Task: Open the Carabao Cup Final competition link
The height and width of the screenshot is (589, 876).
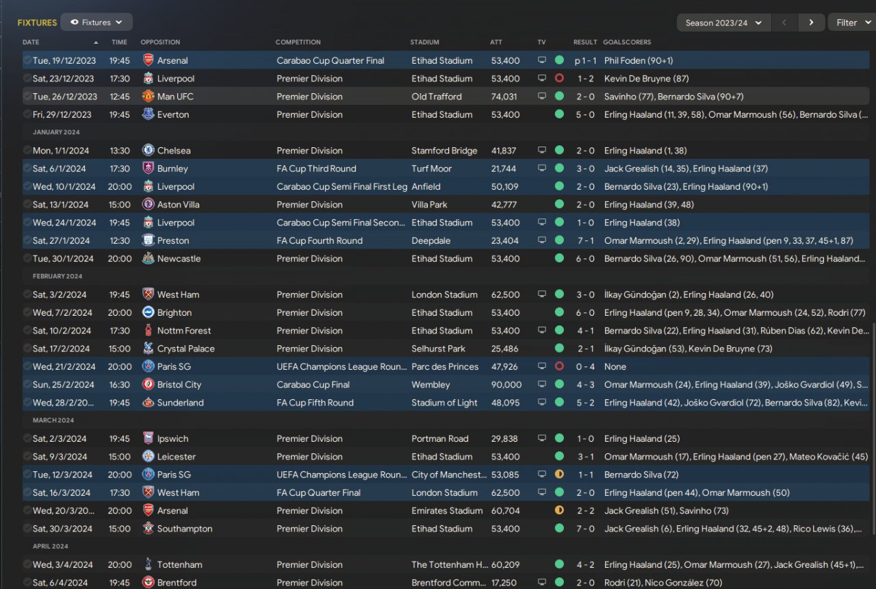Action: pos(313,385)
